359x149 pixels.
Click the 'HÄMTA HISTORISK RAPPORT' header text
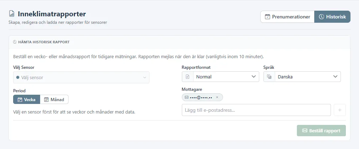[44, 42]
